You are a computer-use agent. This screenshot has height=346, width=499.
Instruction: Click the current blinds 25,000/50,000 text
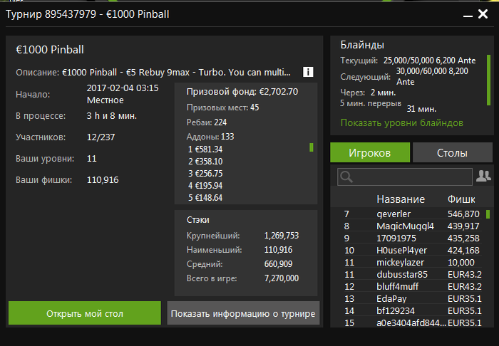click(x=429, y=61)
